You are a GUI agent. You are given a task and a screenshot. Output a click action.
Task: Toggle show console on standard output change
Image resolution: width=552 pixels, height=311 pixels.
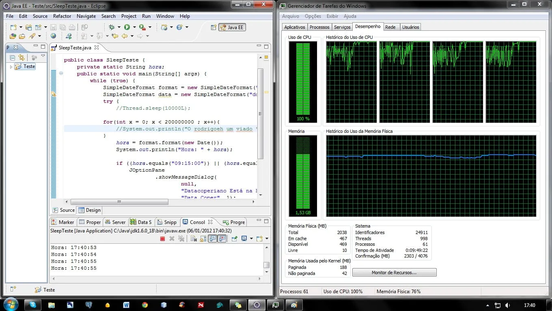212,239
